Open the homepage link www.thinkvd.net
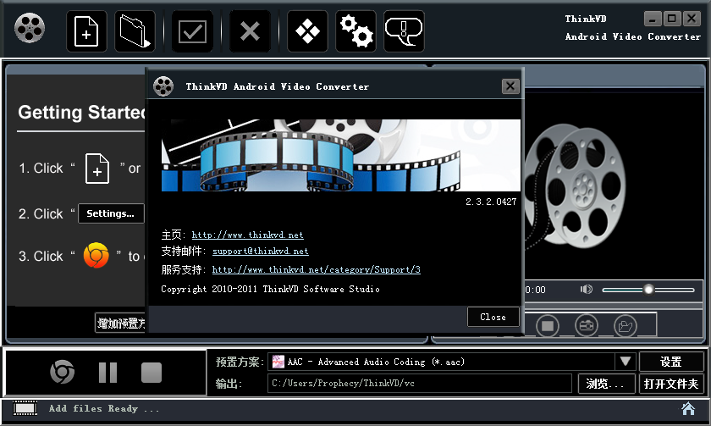711x426 pixels. click(x=247, y=235)
